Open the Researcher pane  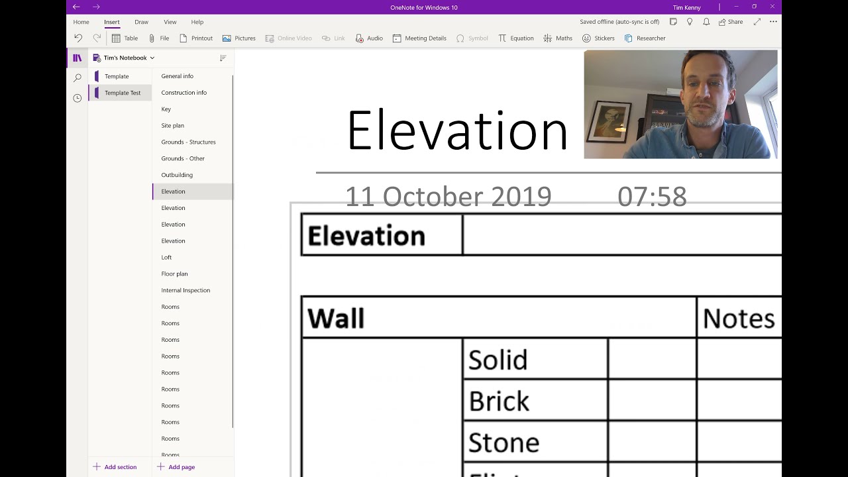point(645,38)
